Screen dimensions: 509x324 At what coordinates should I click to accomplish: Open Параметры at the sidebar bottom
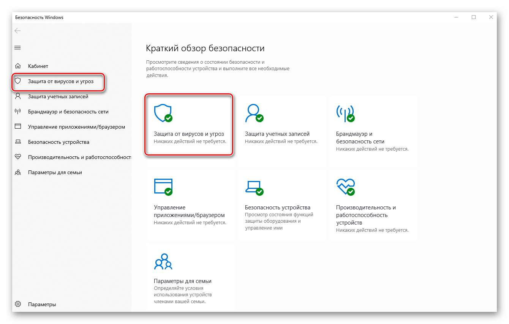point(42,304)
